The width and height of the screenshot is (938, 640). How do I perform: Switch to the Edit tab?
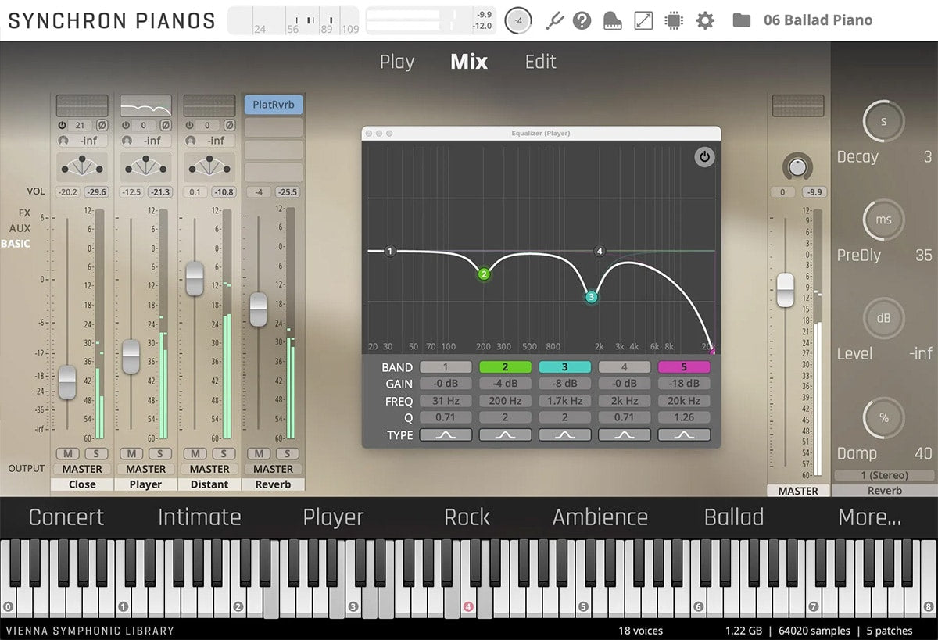click(540, 62)
